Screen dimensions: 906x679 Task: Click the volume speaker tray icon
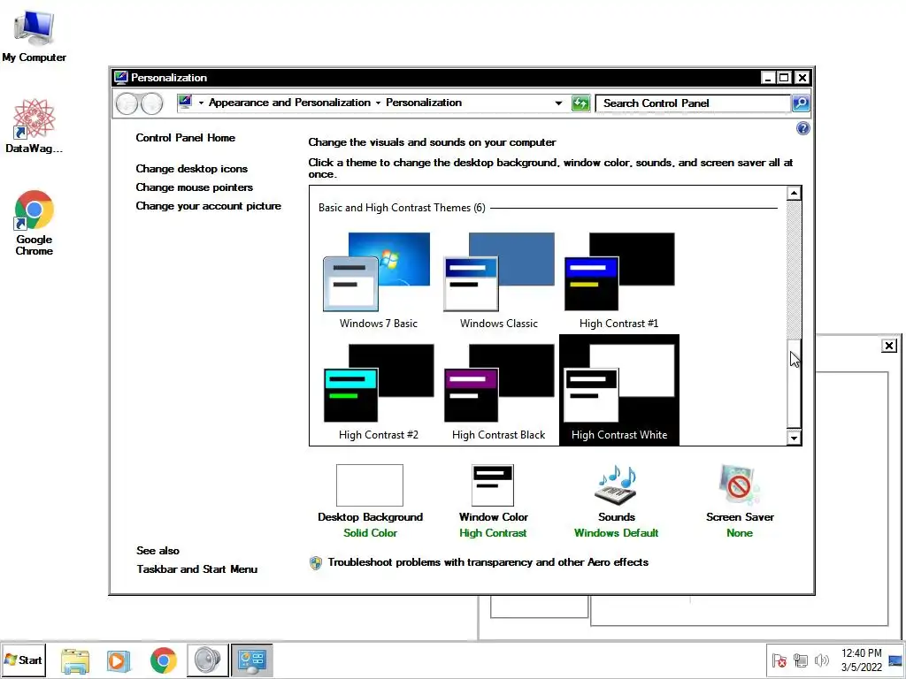[x=821, y=660]
